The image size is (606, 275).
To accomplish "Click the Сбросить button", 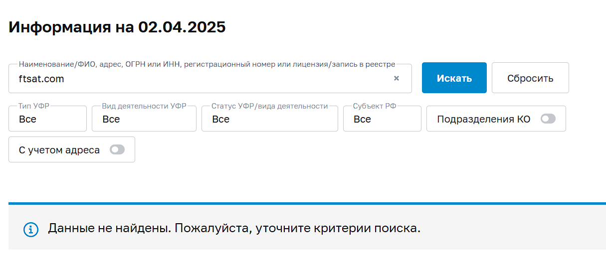I will [x=530, y=78].
